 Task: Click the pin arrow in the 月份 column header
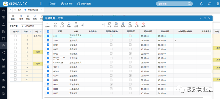[x=30, y=31]
